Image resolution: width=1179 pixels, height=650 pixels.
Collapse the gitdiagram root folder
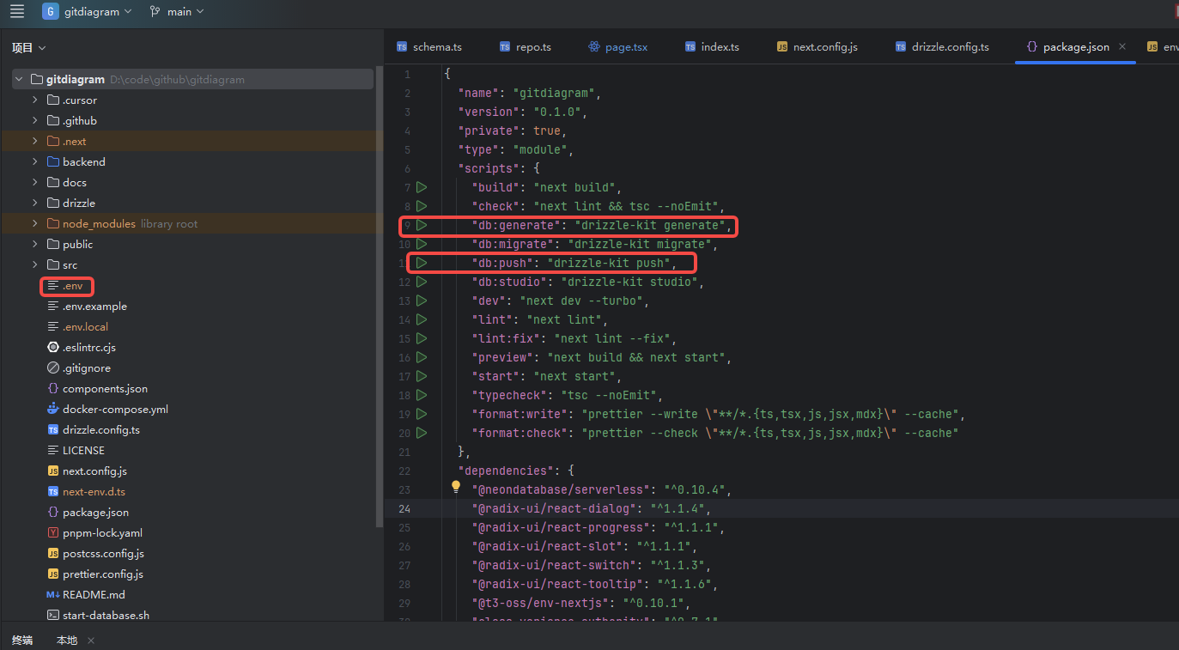pyautogui.click(x=19, y=79)
